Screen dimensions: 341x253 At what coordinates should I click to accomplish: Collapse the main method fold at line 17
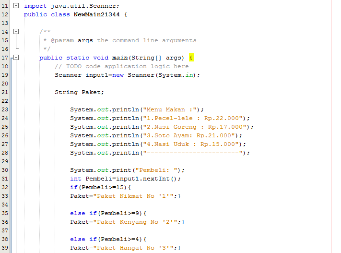(x=16, y=58)
